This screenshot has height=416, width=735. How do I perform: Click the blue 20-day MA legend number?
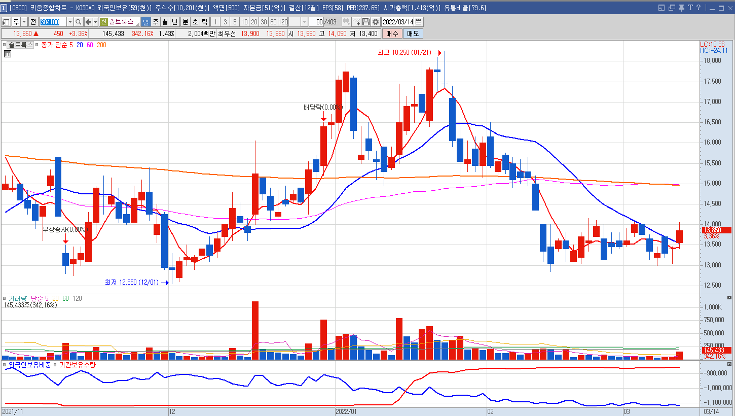(80, 45)
